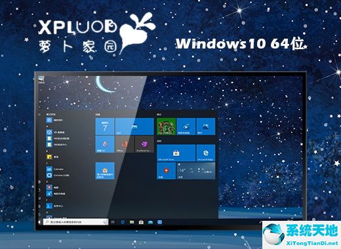Open Calendar in the app list
The height and width of the screenshot is (249, 341).
(55, 169)
